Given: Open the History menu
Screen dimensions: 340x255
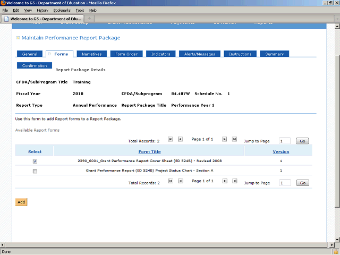Looking at the screenshot, I should coord(42,10).
